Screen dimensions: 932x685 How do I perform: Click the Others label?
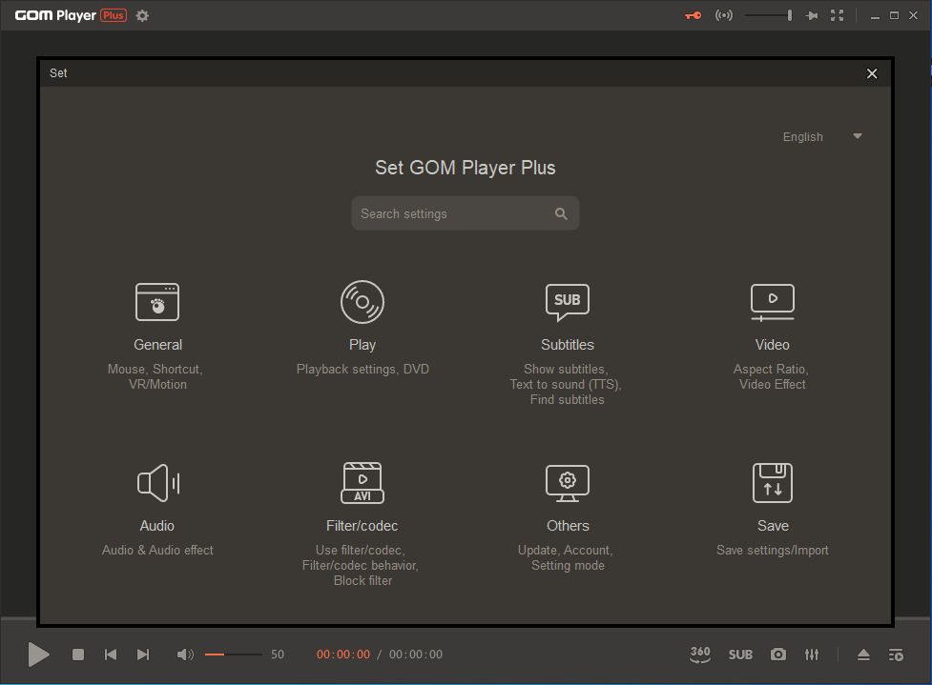pyautogui.click(x=568, y=526)
